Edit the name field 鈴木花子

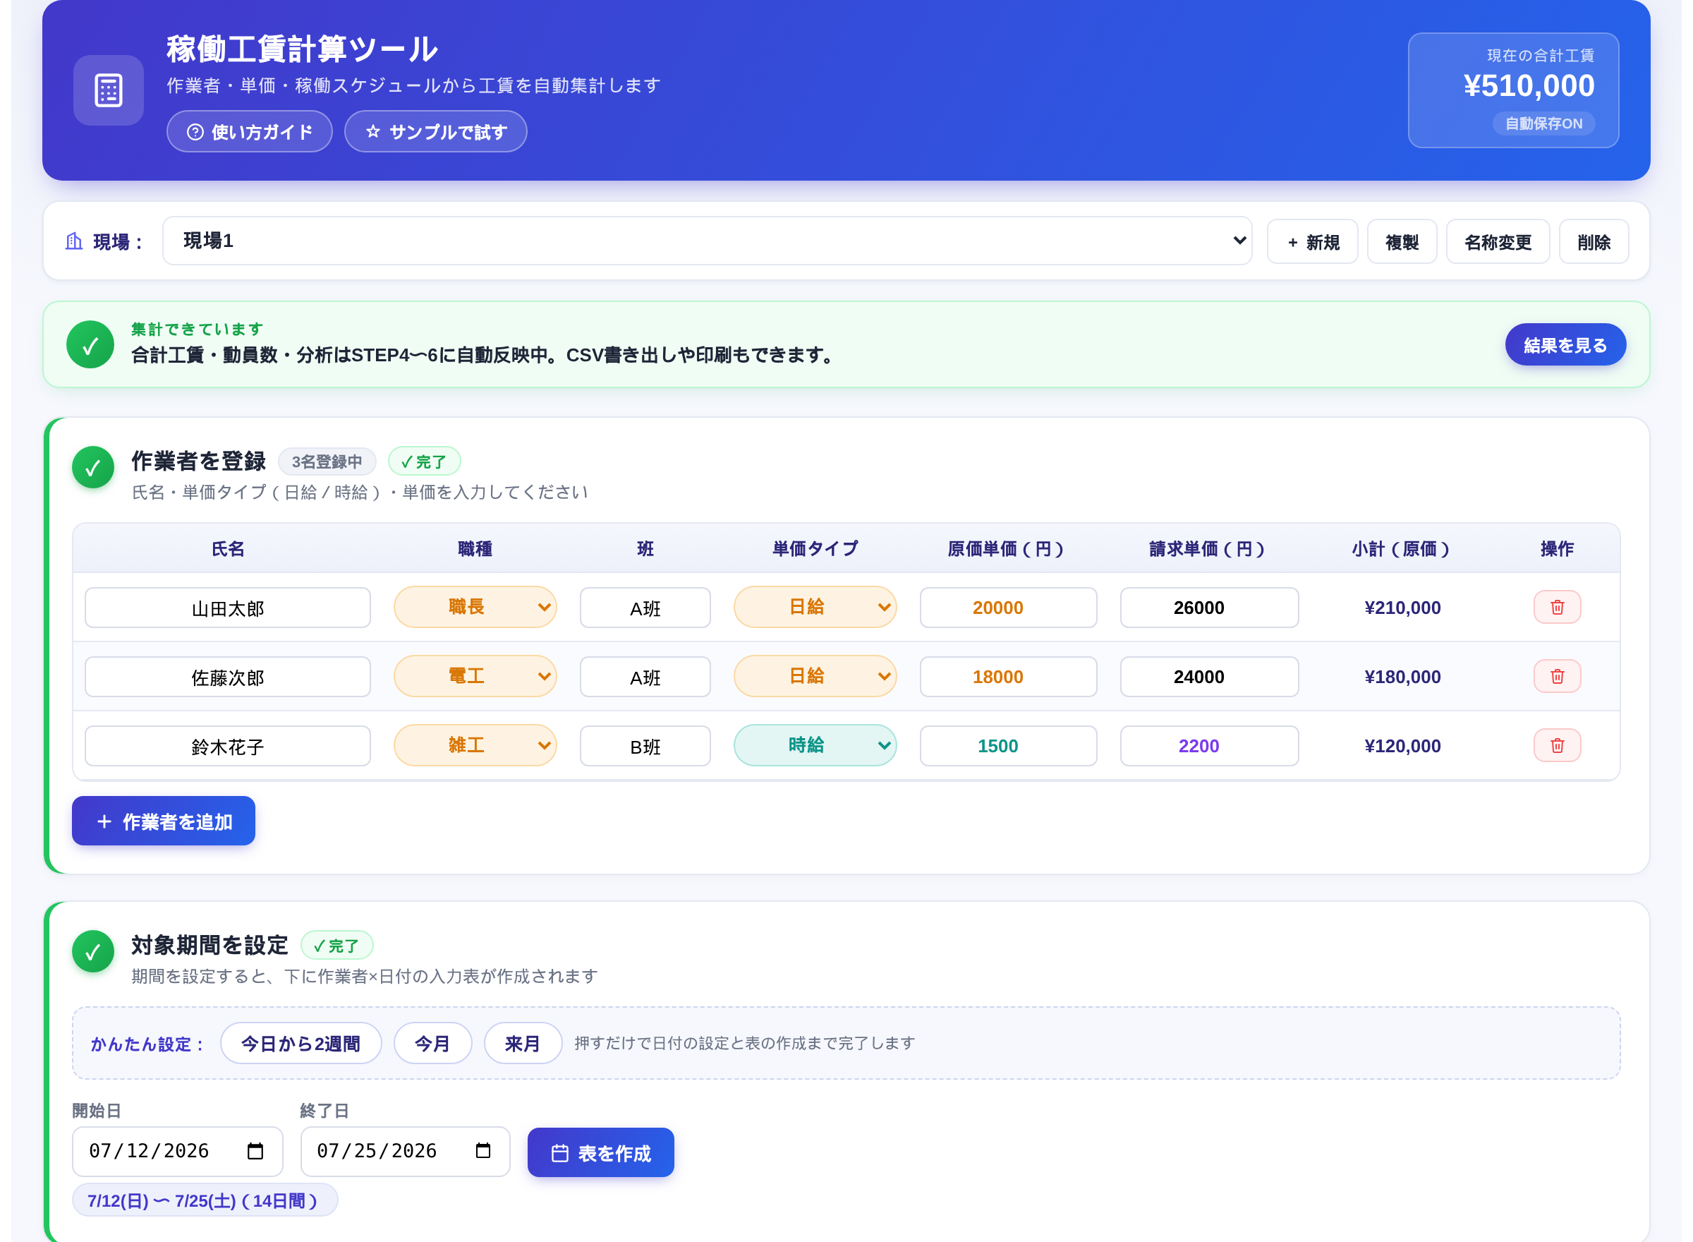228,746
